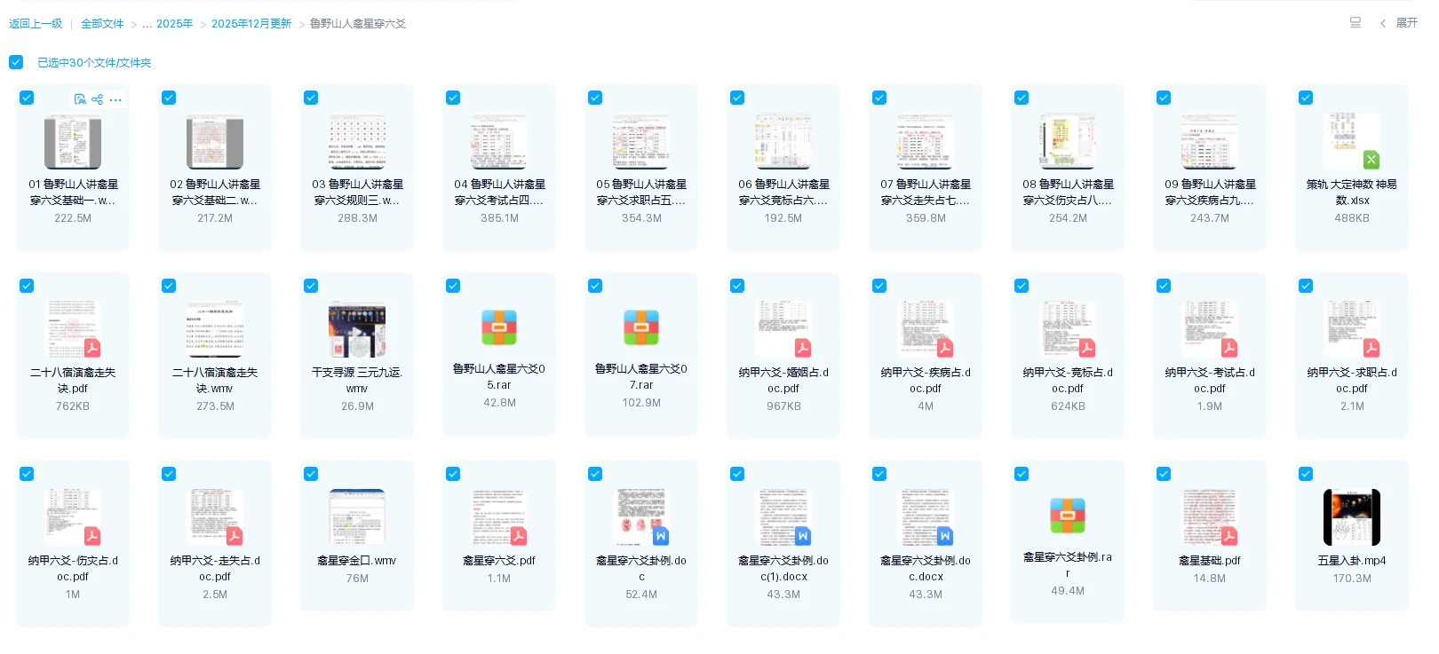Viewport: 1439px width, 654px height.
Task: Open the 二十八宿演禽走失诀.pdf file icon
Action: tap(73, 329)
